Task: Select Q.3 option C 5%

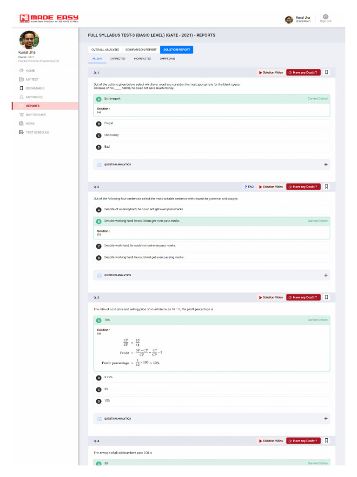Action: click(x=212, y=389)
